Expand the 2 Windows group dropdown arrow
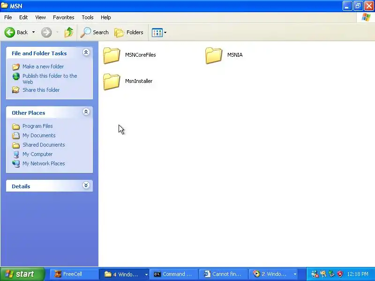Screen dimensions: 375x281 tap(295, 274)
